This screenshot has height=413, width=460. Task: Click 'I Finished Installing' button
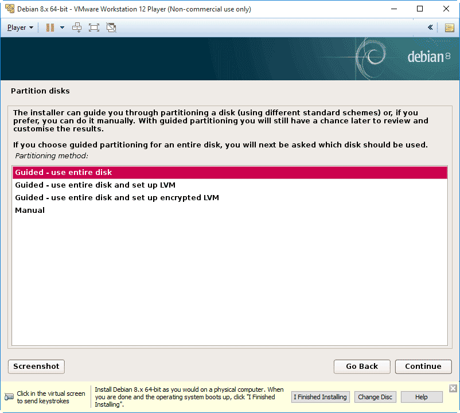pyautogui.click(x=320, y=397)
